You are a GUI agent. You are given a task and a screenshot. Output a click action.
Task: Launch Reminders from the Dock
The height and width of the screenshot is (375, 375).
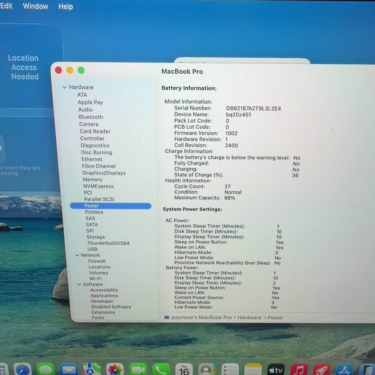click(230, 369)
